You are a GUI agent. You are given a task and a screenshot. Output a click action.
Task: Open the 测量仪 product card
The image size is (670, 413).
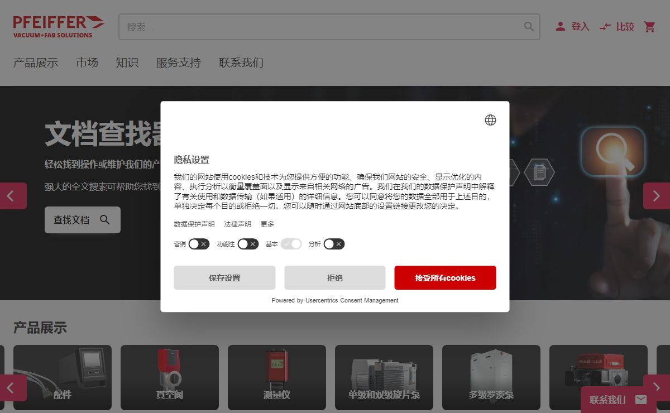click(x=277, y=377)
